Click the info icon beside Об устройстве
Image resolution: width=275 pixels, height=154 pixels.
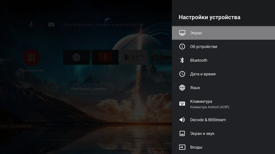tap(182, 47)
